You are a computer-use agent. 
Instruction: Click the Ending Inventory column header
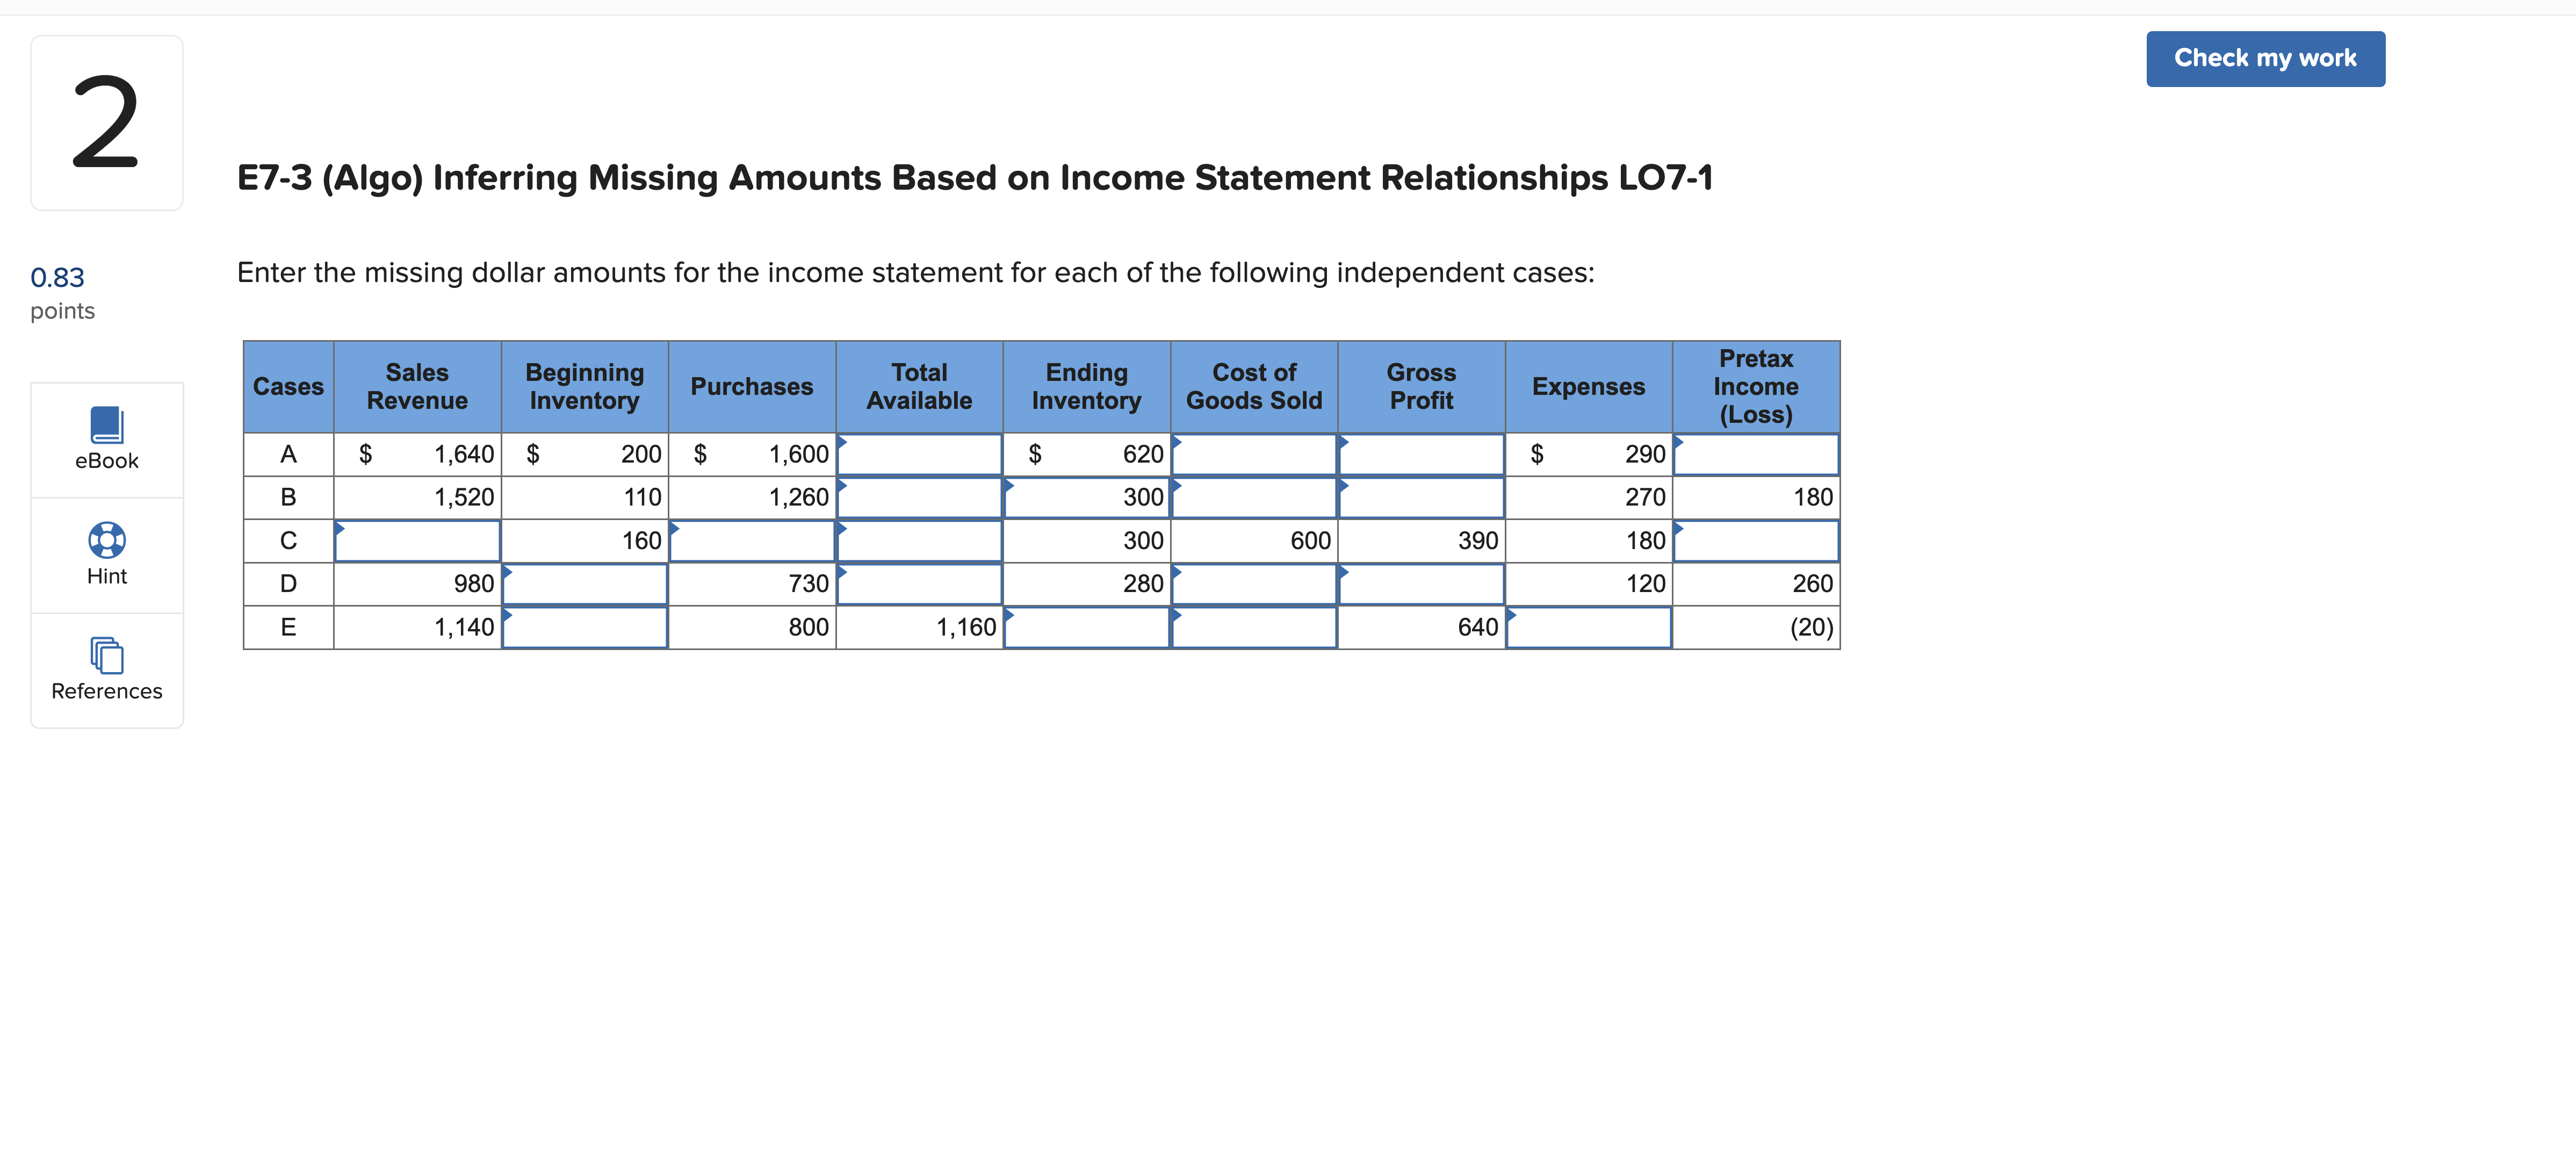coord(1086,386)
